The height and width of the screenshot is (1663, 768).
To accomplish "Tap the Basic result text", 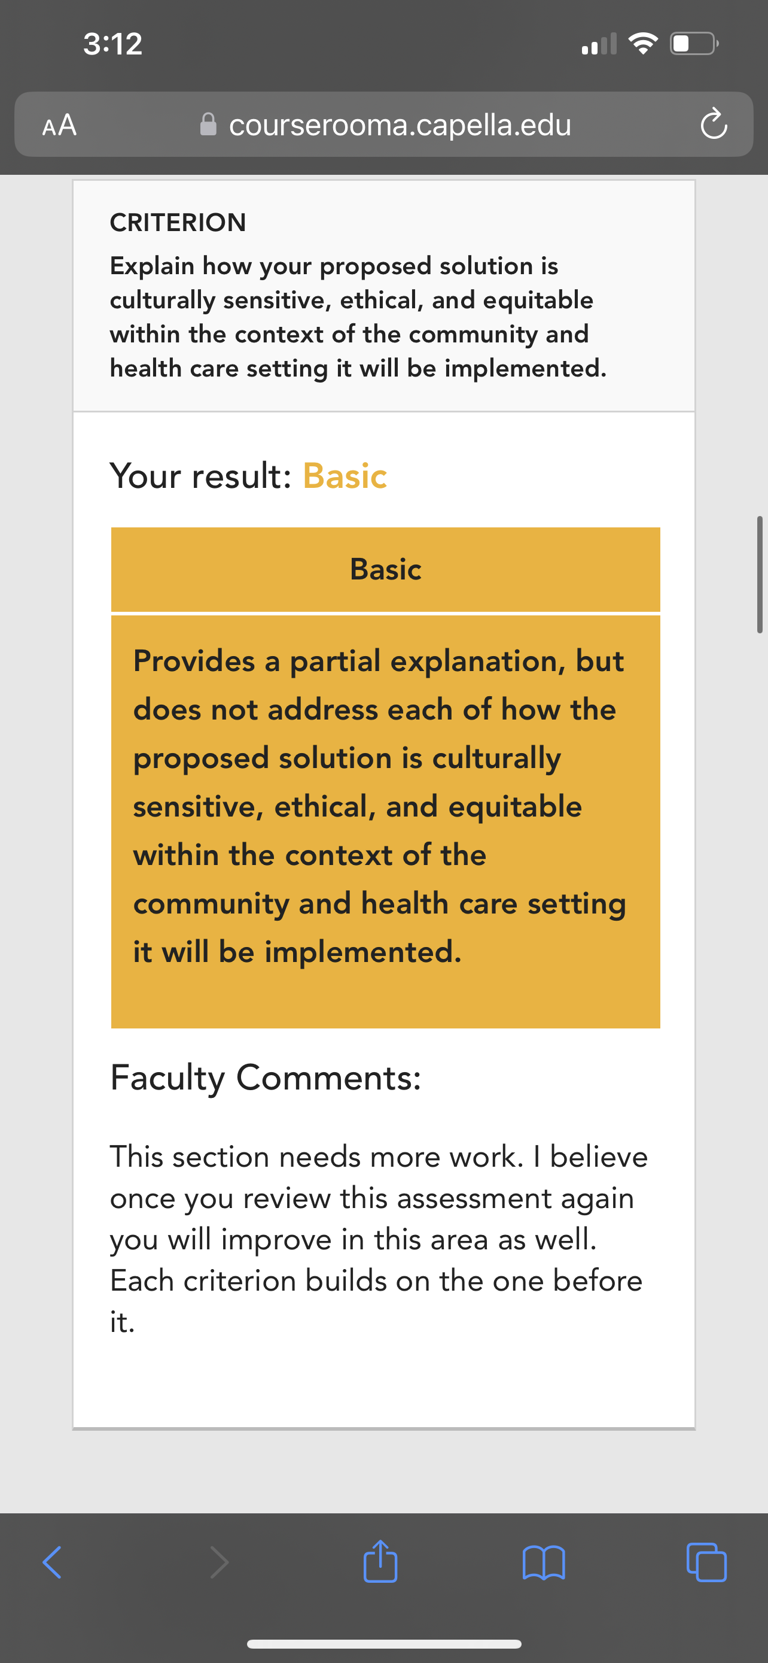I will point(345,476).
